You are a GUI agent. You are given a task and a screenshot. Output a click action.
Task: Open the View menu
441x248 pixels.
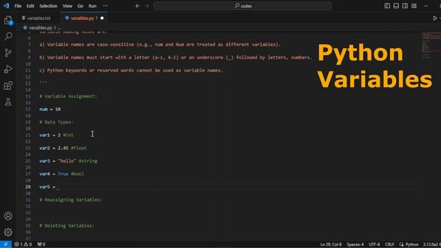68,6
